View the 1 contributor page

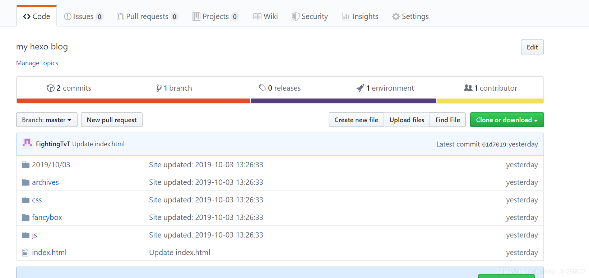(491, 88)
